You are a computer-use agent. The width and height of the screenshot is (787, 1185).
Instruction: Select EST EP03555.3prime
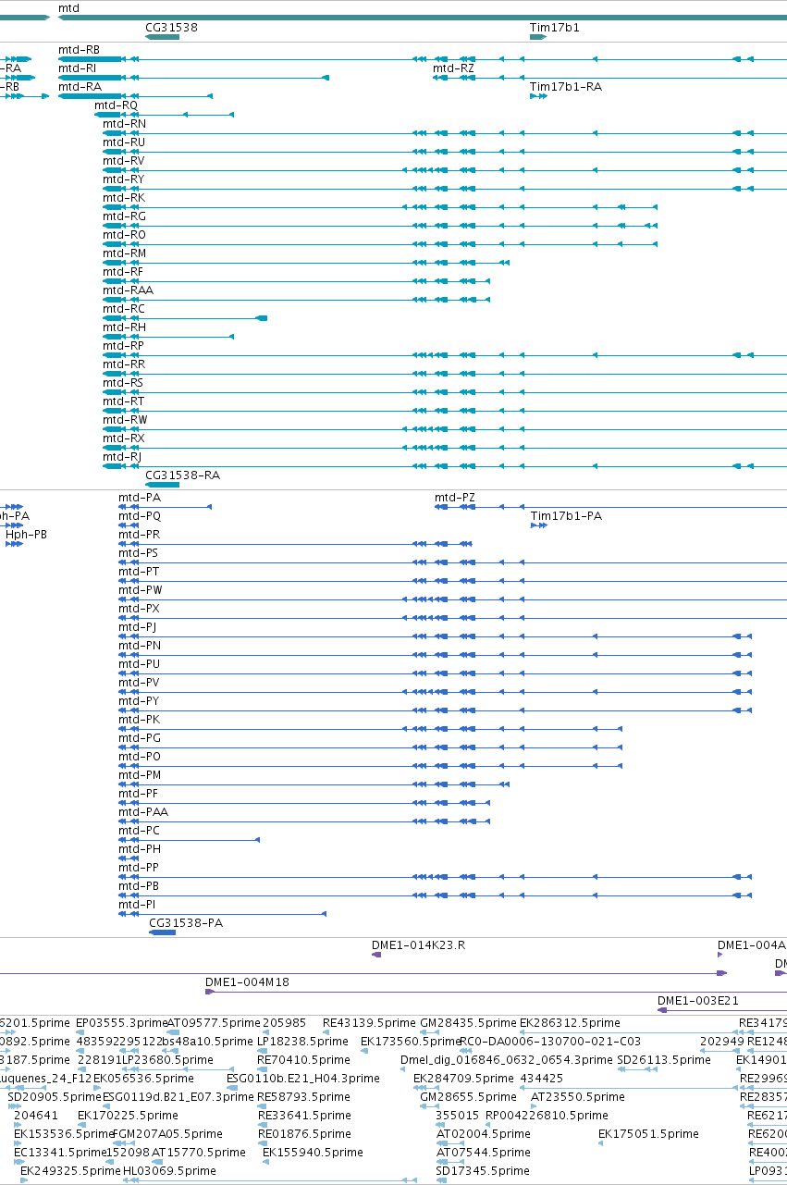122,1023
